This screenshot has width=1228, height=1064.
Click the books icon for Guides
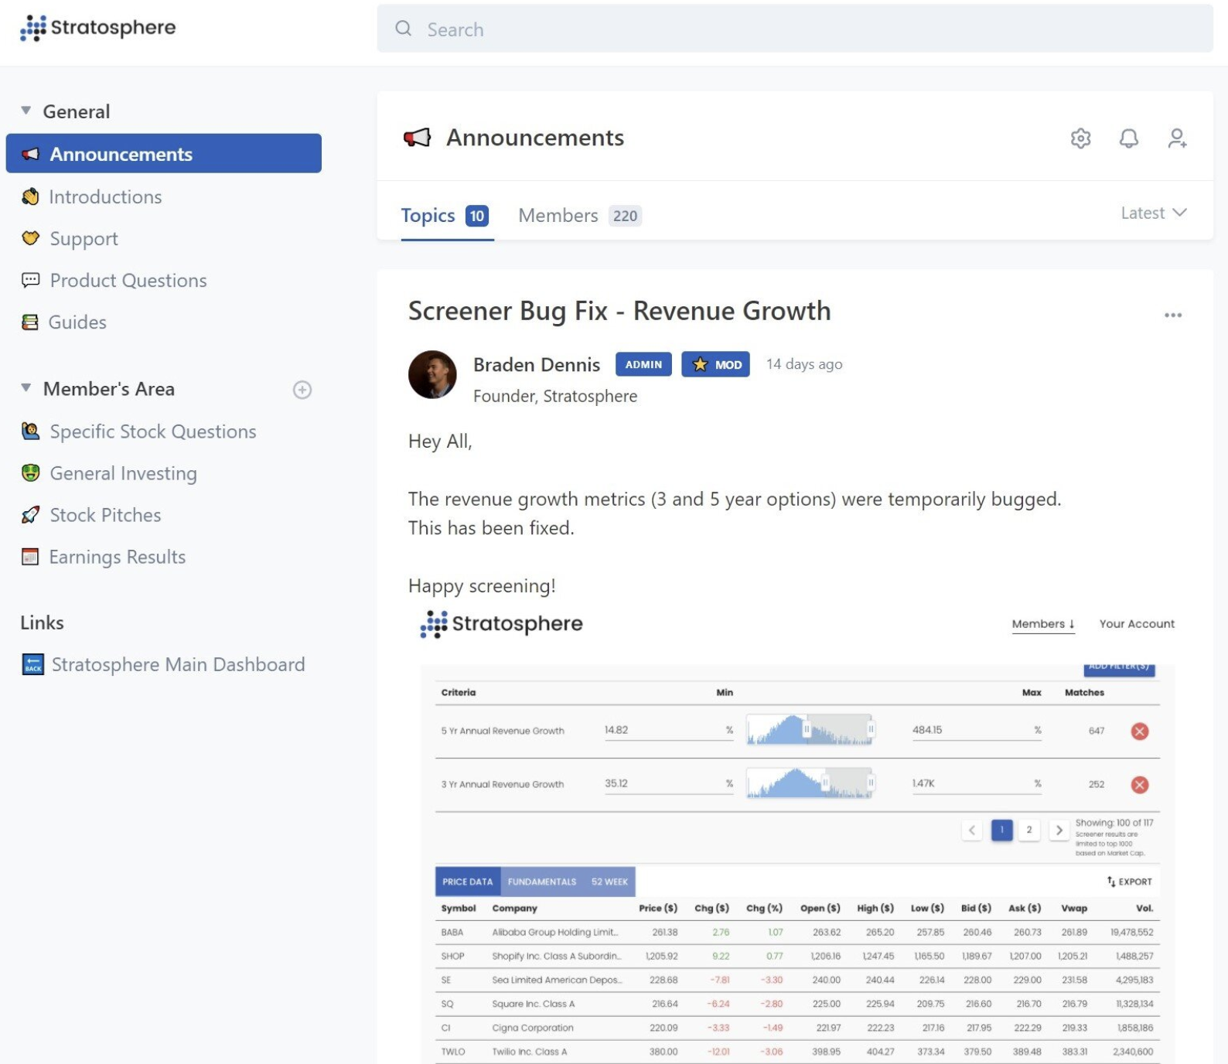pyautogui.click(x=30, y=322)
